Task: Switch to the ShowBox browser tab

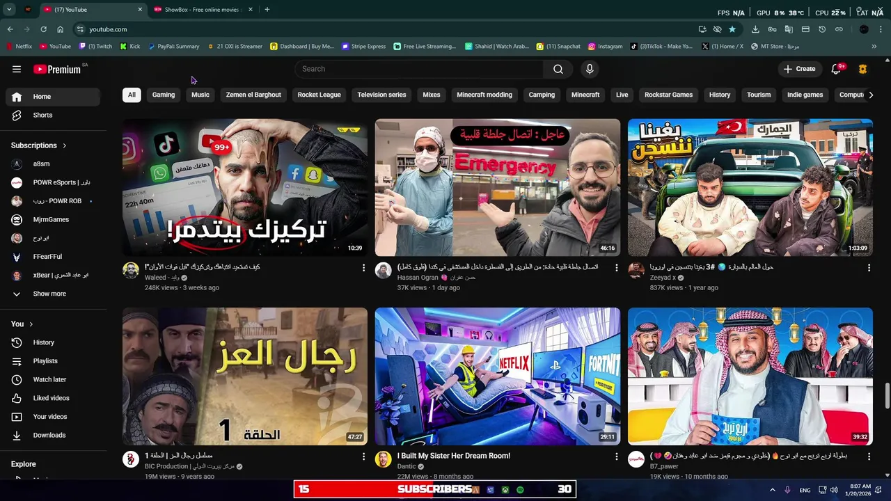Action: [202, 10]
